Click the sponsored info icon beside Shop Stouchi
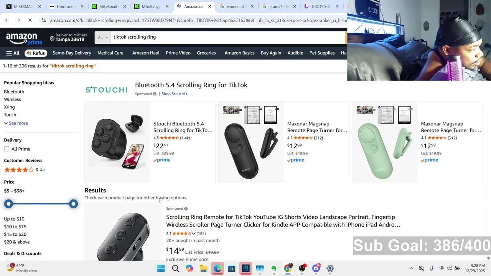The width and height of the screenshot is (491, 276). coord(155,94)
